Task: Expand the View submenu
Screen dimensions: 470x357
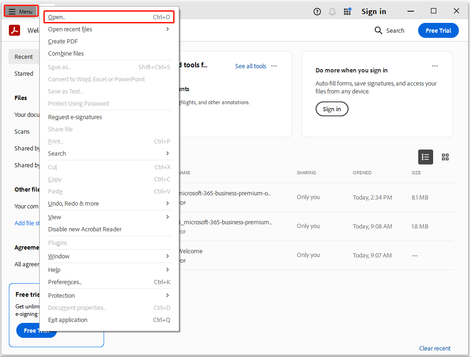Action: (x=168, y=217)
